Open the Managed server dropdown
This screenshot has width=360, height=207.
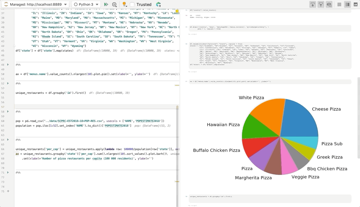(x=36, y=4)
